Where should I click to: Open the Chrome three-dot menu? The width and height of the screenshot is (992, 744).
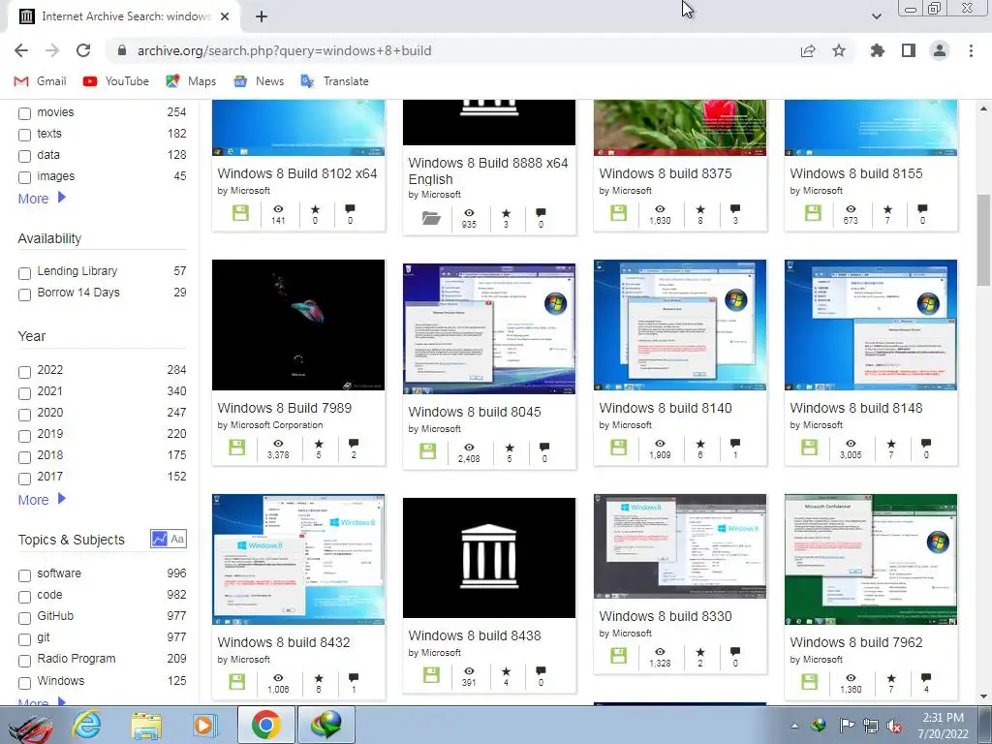[971, 50]
